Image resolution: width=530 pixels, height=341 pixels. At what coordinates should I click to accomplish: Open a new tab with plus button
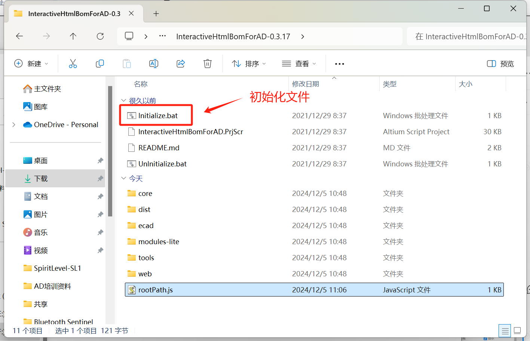pos(156,14)
